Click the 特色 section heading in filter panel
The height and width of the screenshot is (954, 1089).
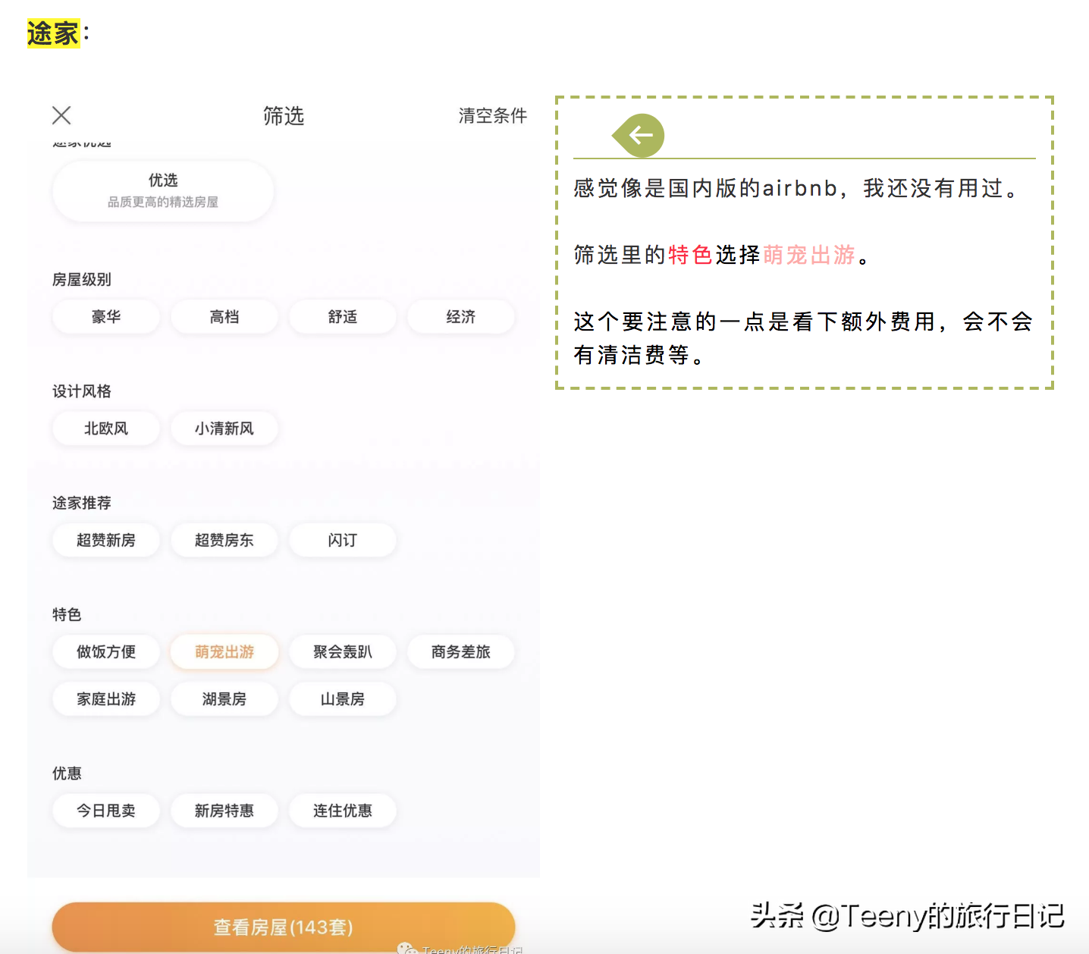tap(67, 614)
